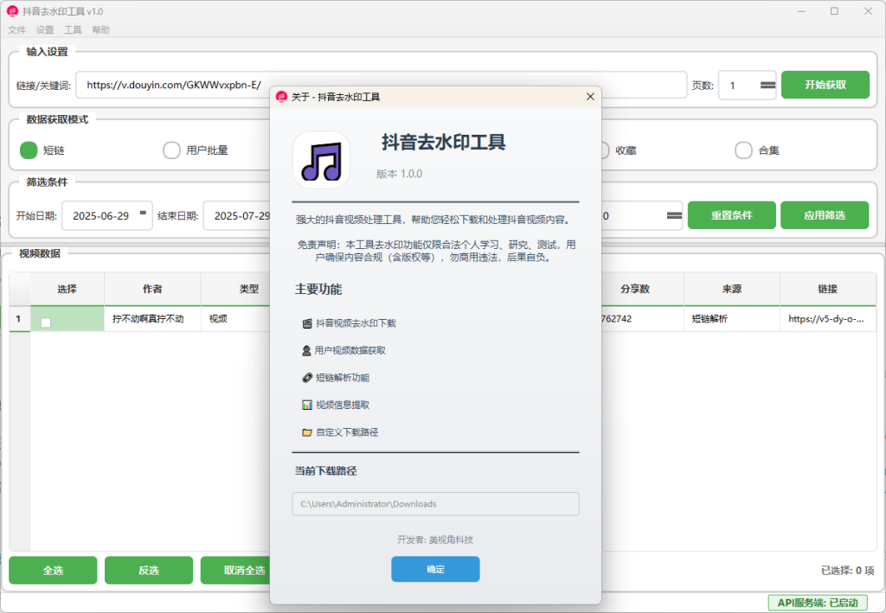The width and height of the screenshot is (886, 613).
Task: Click the 抖音视频去水印下载 clapperboard icon
Action: coord(305,323)
